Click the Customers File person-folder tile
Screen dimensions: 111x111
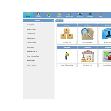105,34
